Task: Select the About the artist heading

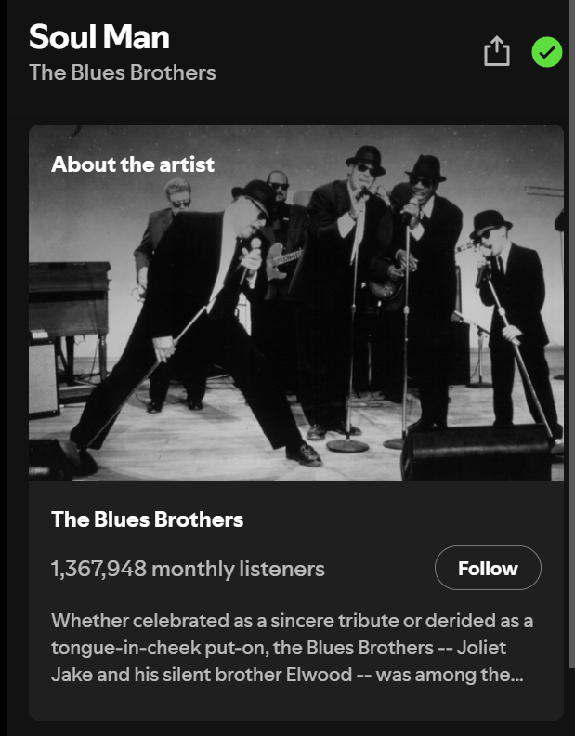Action: tap(133, 164)
